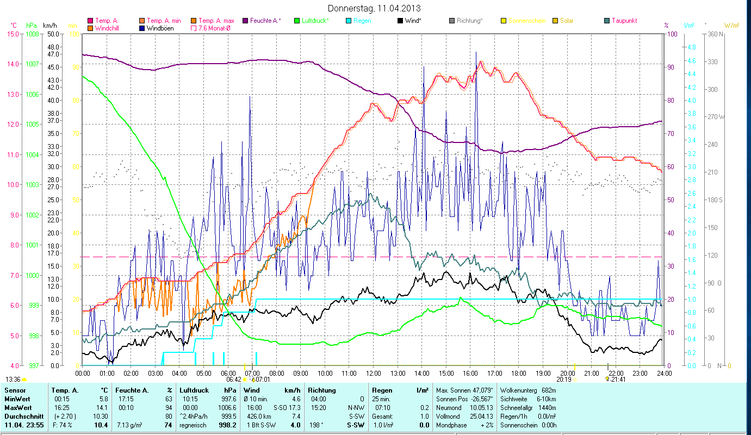Click the gray Richtung legend swatch
Image resolution: width=751 pixels, height=435 pixels.
pos(452,21)
